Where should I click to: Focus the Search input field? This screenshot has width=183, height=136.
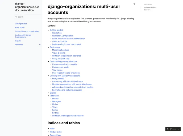pos(28,17)
